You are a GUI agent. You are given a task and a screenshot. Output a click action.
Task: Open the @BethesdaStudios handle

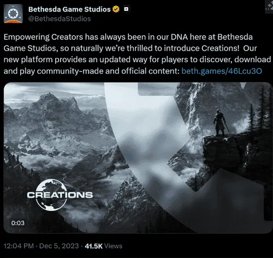pos(60,19)
